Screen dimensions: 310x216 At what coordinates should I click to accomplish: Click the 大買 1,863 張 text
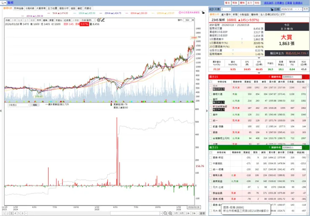tap(287, 40)
